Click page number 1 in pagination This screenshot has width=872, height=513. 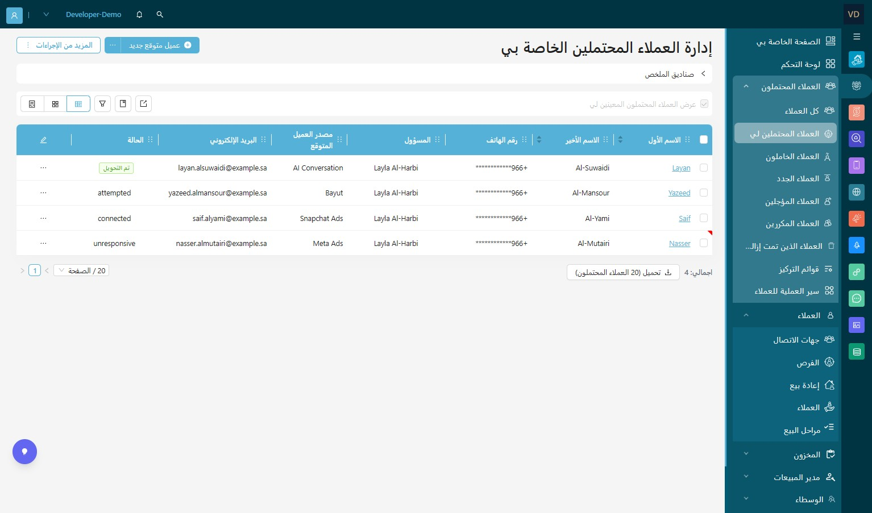pyautogui.click(x=35, y=271)
